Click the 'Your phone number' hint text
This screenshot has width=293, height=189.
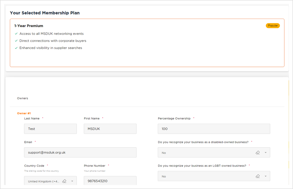95,171
